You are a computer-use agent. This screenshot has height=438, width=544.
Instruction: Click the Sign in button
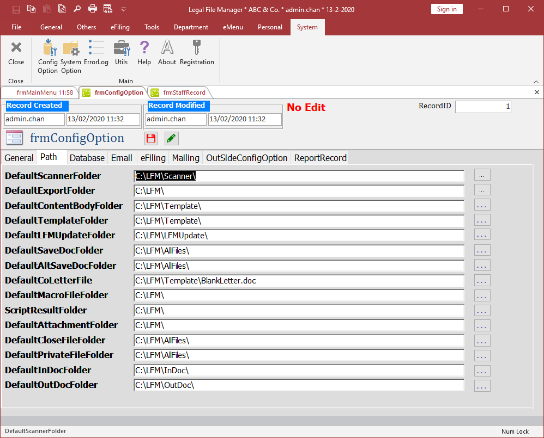(446, 9)
